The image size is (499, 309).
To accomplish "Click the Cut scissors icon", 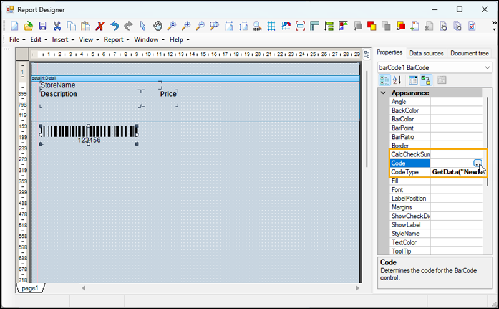I will click(x=57, y=26).
